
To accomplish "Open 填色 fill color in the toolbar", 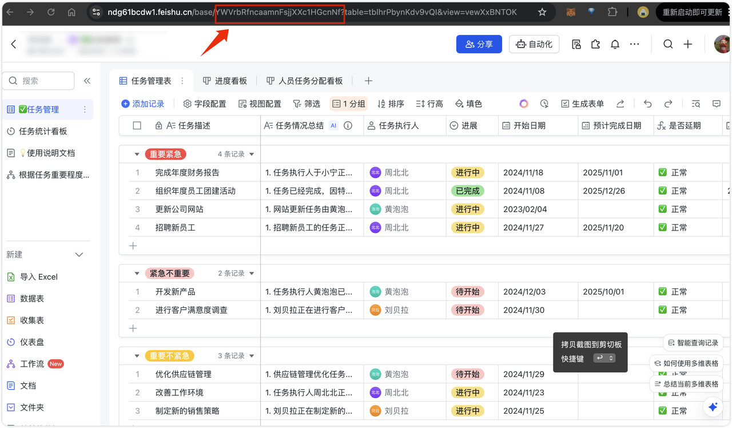I will 468,104.
